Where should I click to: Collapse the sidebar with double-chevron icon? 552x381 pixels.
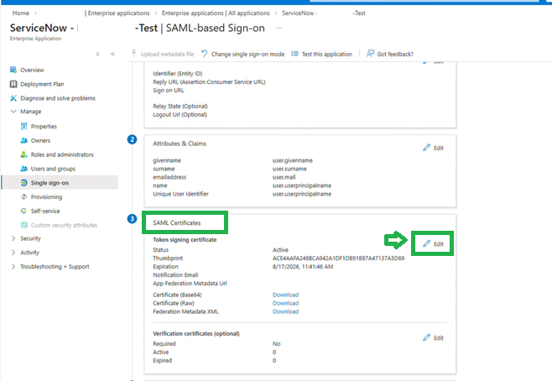point(112,54)
